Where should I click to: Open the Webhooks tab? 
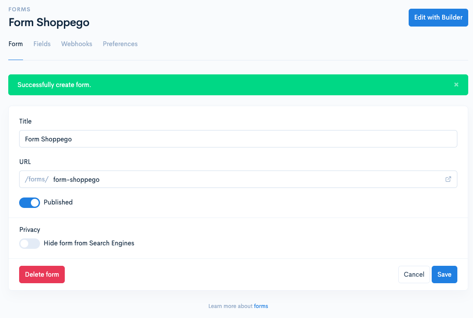(77, 44)
